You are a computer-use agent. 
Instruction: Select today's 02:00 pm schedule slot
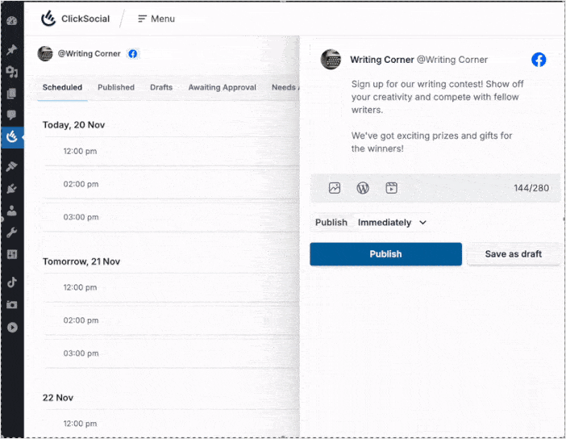pyautogui.click(x=81, y=184)
